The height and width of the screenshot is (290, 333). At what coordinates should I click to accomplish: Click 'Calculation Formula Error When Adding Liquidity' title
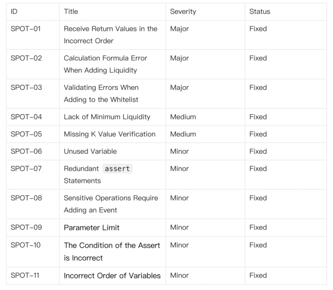[105, 64]
